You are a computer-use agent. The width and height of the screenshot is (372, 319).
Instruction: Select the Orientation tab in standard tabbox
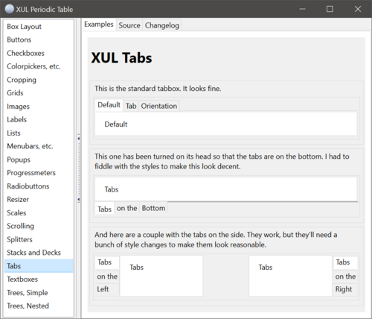[x=159, y=106]
